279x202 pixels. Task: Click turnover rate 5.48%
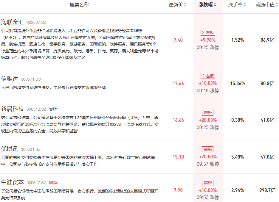(x=238, y=157)
